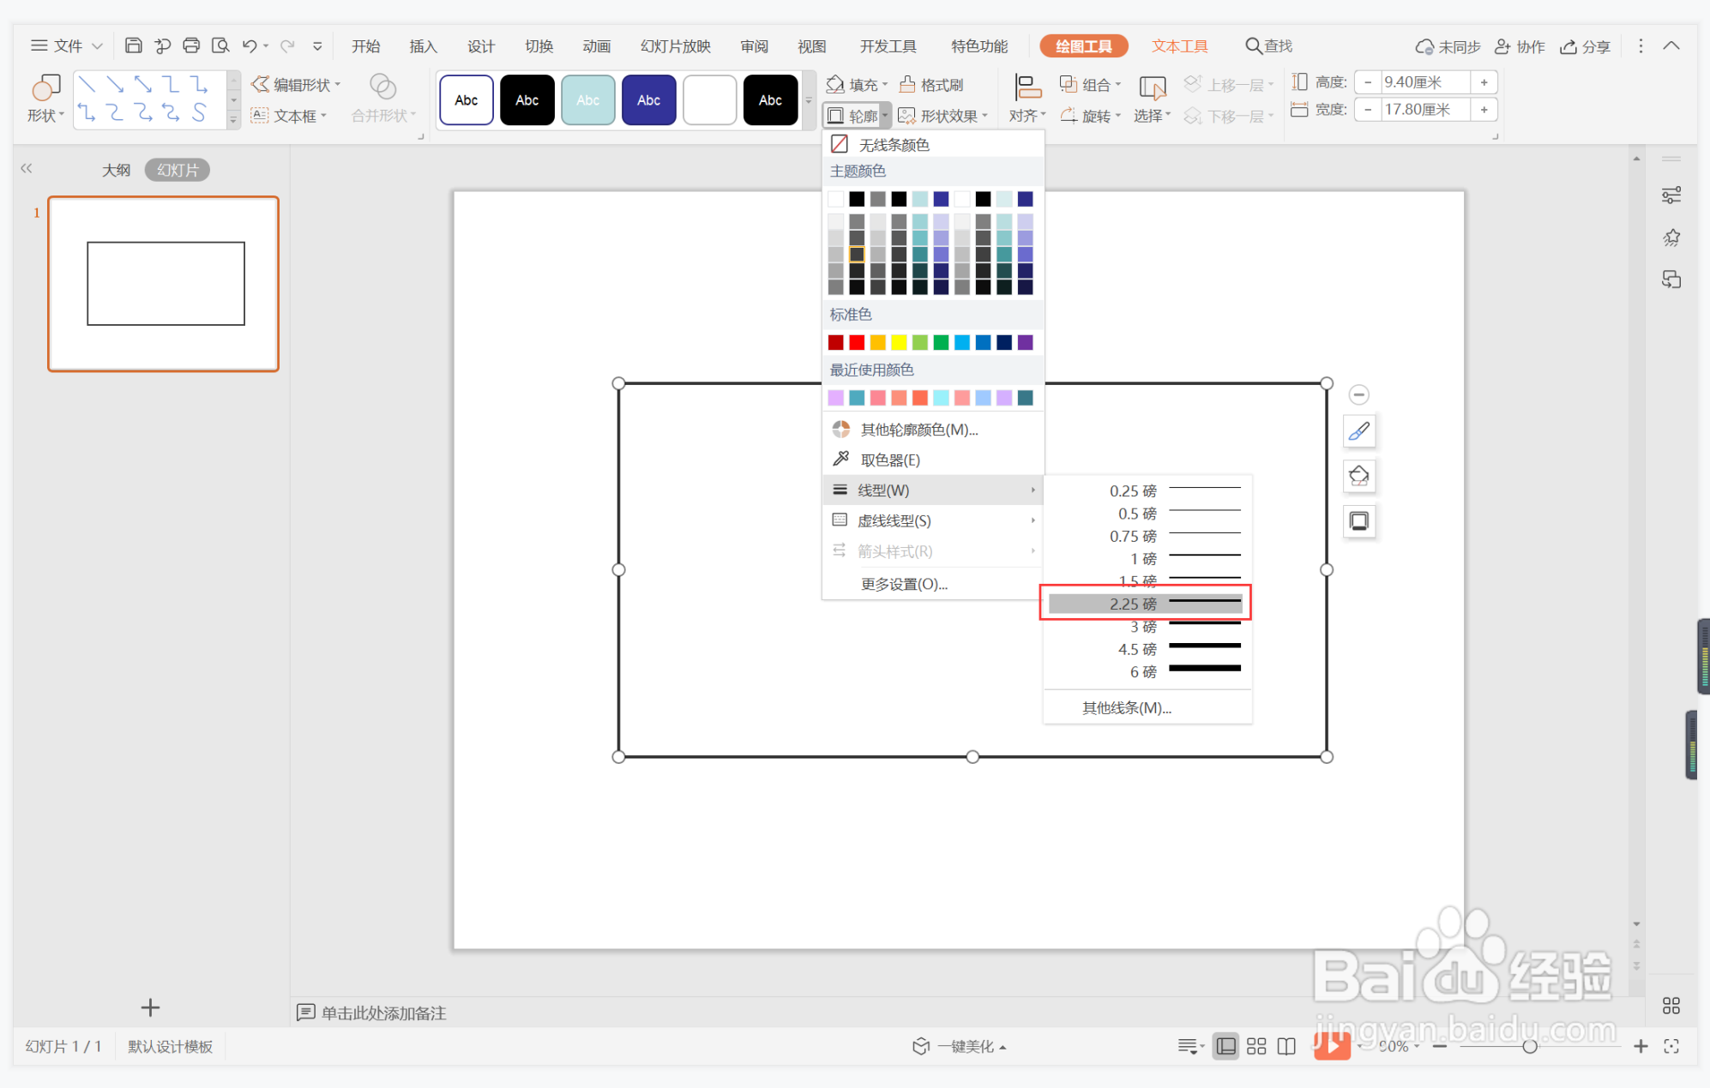Select the 6 磅 line weight
1710x1088 pixels.
point(1145,671)
